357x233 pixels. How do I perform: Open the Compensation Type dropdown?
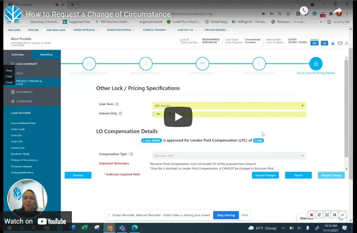(x=229, y=156)
